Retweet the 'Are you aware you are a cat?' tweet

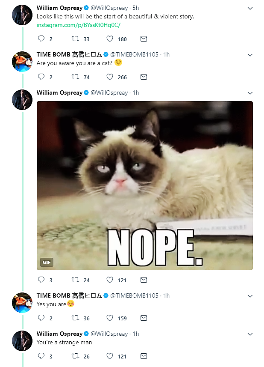(x=75, y=77)
